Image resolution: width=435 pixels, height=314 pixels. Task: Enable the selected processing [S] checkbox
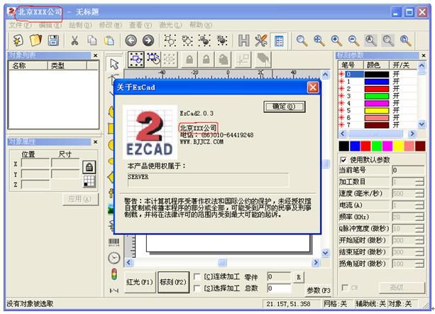coord(197,288)
